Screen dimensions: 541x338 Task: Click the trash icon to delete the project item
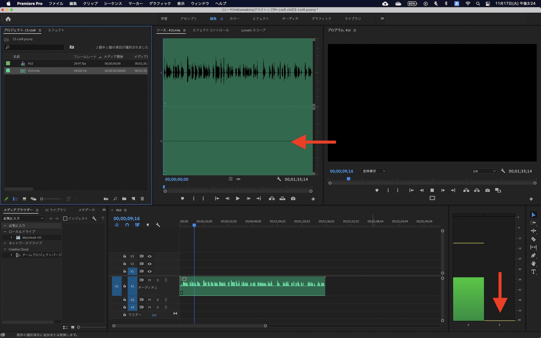pos(142,199)
